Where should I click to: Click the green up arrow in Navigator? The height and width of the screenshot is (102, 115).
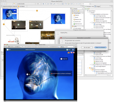click(x=87, y=9)
